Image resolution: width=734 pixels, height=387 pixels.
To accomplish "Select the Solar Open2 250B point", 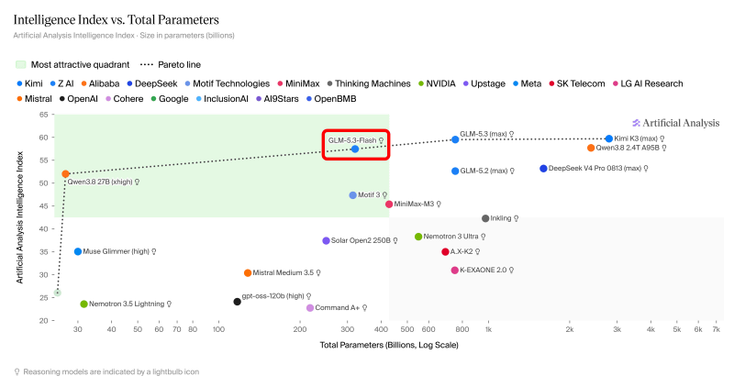I will click(327, 240).
